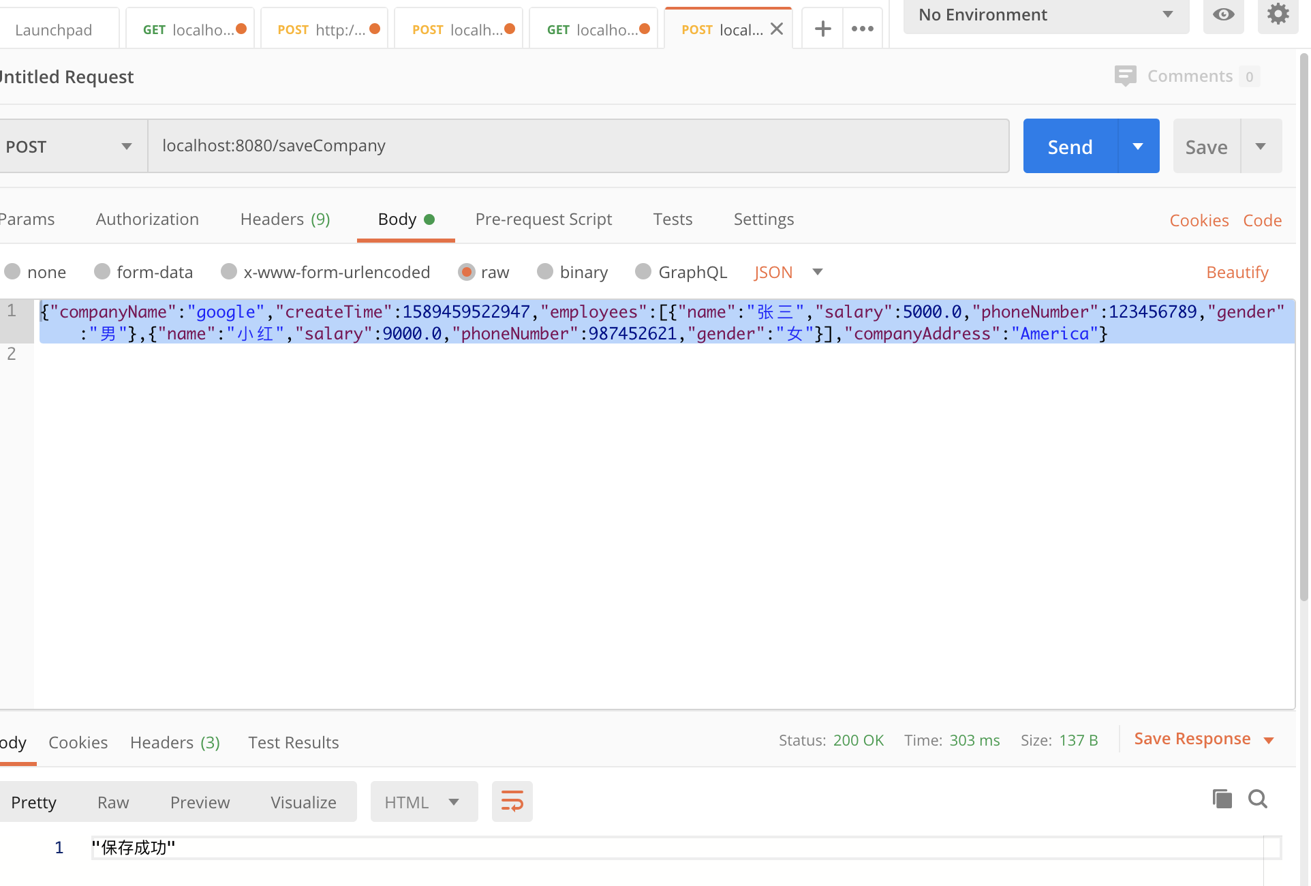Open the tab options ellipsis menu

[862, 29]
